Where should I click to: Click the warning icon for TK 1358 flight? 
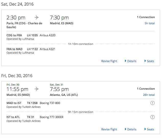tap(153, 103)
